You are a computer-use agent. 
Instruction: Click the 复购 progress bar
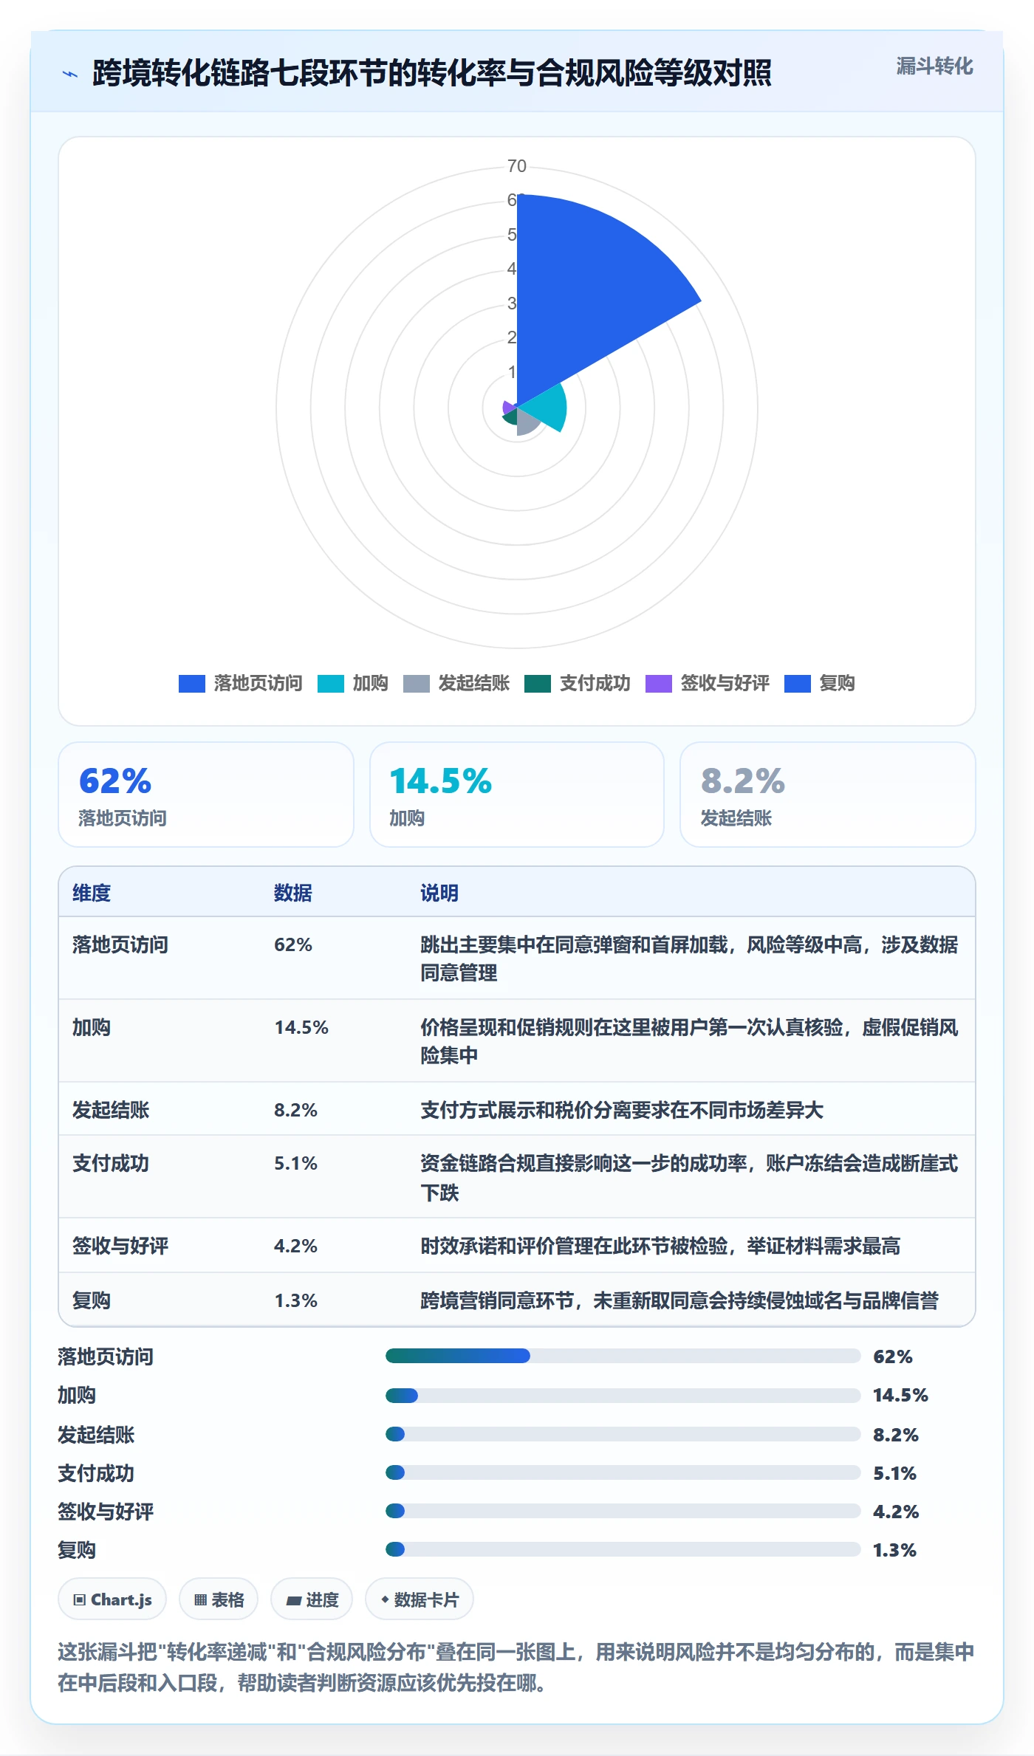623,1549
